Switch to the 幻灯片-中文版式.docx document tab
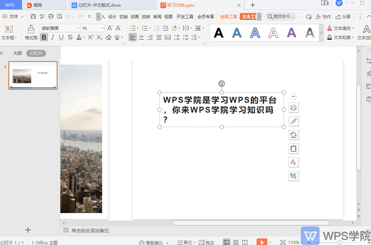The height and width of the screenshot is (245, 371). pyautogui.click(x=112, y=5)
